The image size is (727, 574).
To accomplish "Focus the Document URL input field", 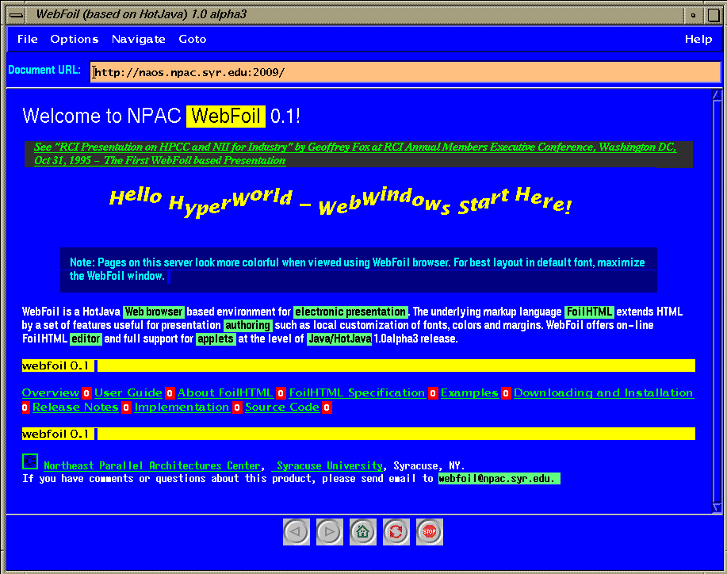I will pos(405,72).
